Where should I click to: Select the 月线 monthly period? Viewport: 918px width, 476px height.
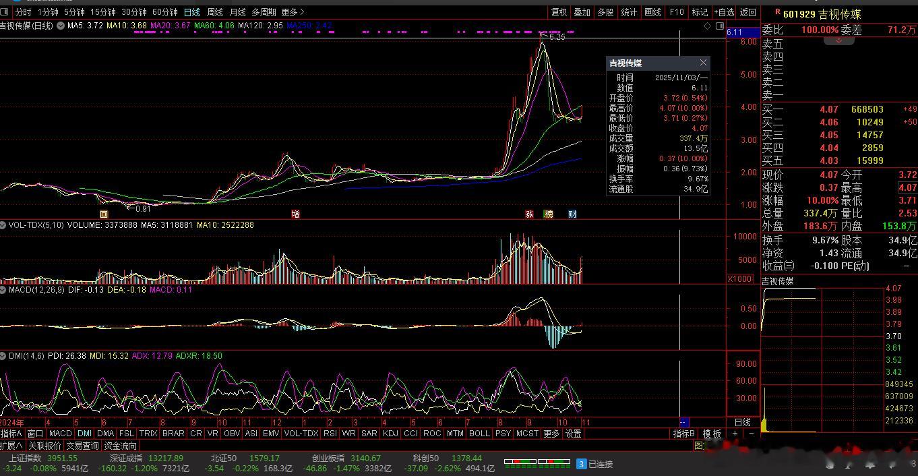coord(238,12)
